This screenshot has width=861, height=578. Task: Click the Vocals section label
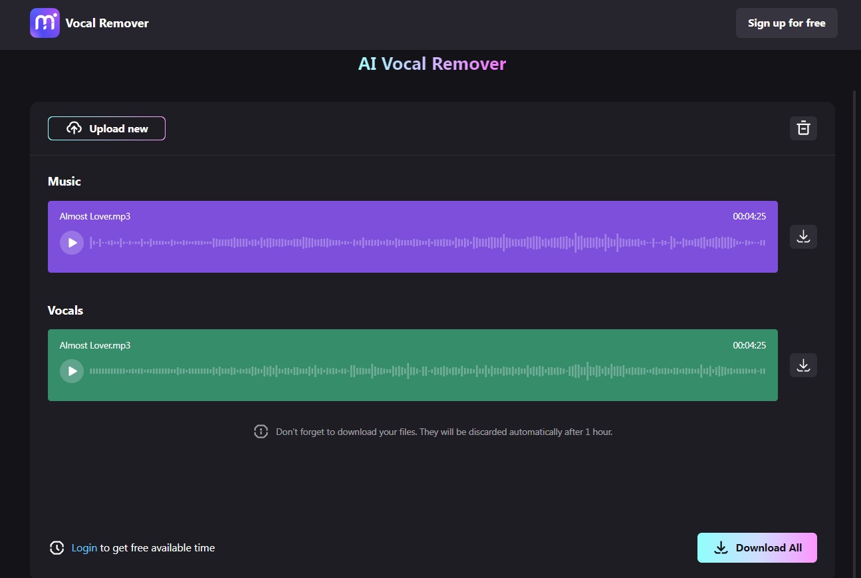(x=65, y=311)
